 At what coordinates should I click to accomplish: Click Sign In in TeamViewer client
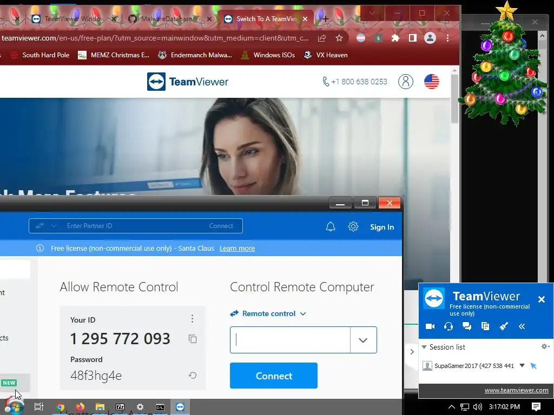[382, 227]
